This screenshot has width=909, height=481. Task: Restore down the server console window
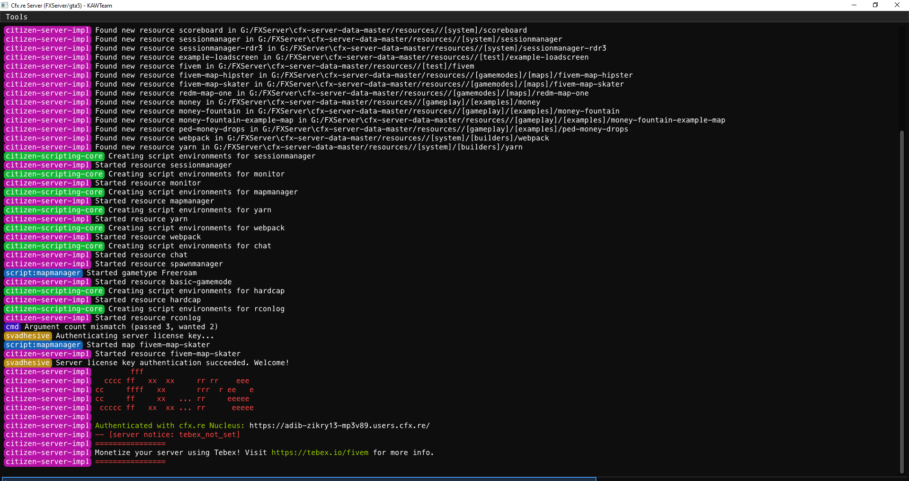tap(875, 5)
